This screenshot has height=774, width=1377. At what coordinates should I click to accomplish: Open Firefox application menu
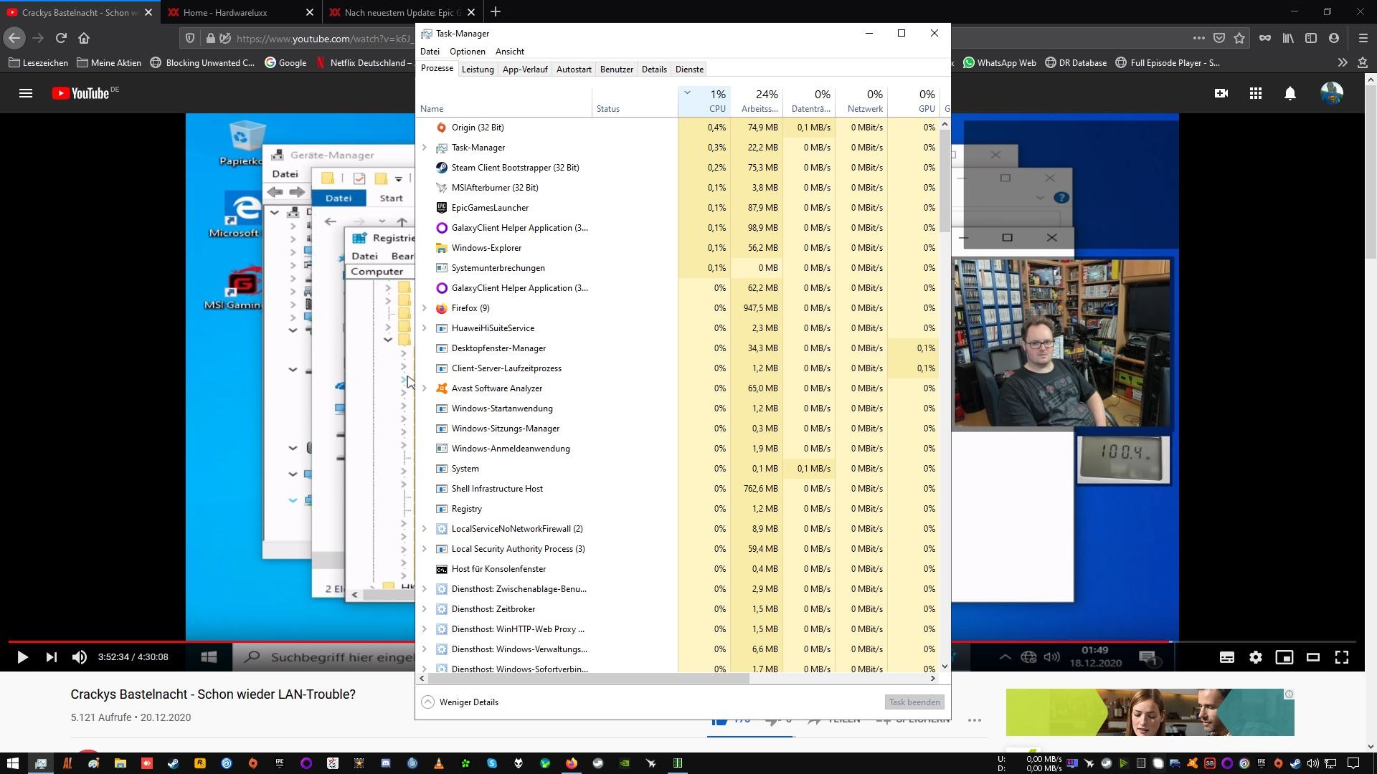[x=1363, y=38]
